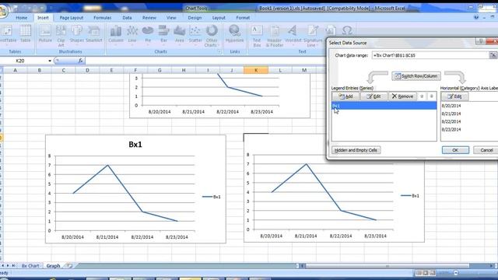Remove the selected series
The image size is (498, 280).
click(x=402, y=96)
